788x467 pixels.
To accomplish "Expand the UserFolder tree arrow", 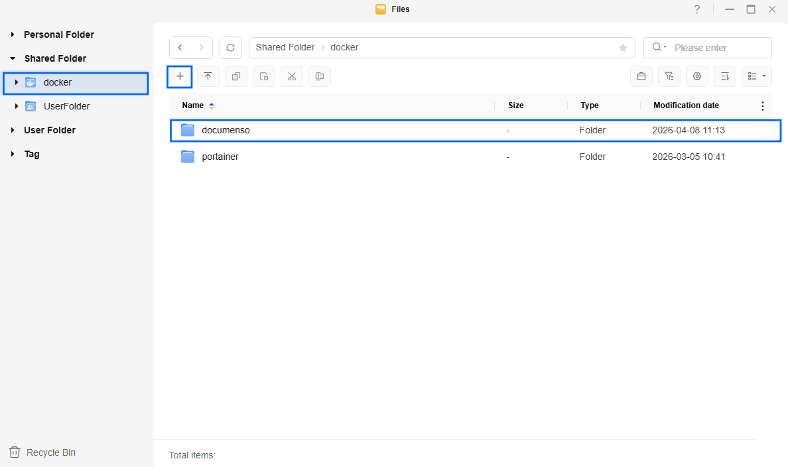I will pyautogui.click(x=17, y=106).
